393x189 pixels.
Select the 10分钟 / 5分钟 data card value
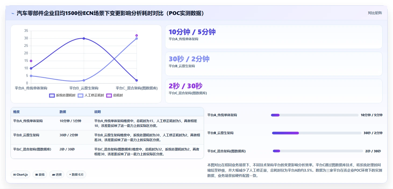[192, 32]
